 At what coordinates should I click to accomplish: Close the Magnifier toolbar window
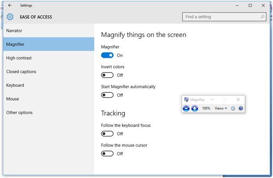[x=238, y=100]
